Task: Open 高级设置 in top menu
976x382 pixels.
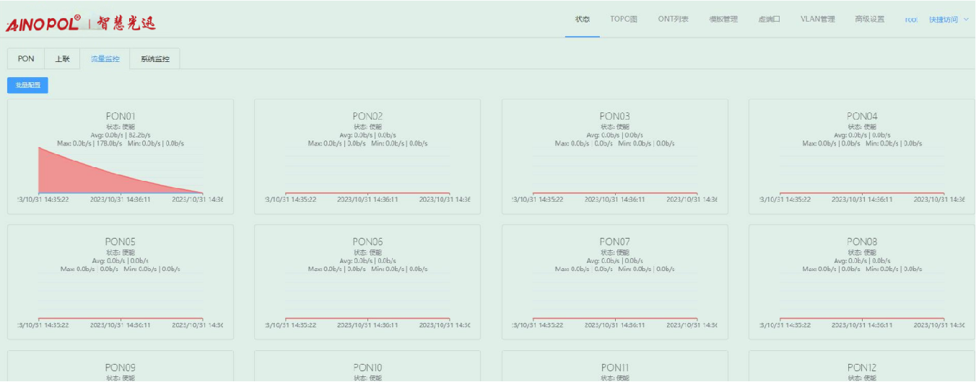Action: 869,19
